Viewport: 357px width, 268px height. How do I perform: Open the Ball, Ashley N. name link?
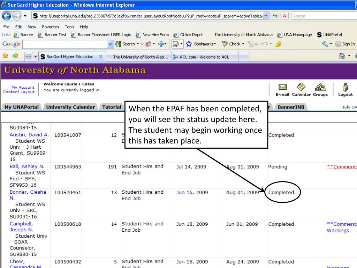[27, 166]
